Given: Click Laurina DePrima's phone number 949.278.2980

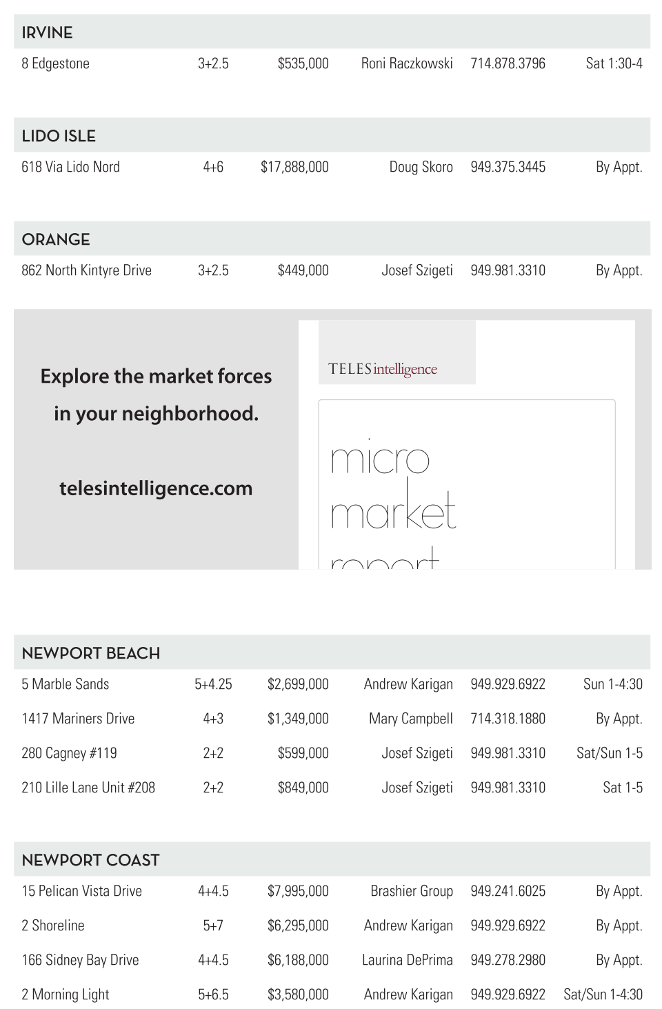Looking at the screenshot, I should coord(508,960).
